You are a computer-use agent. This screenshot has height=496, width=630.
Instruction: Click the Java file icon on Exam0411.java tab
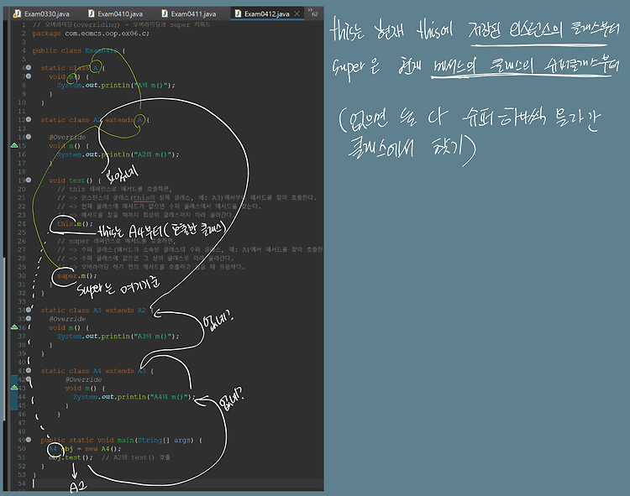165,13
